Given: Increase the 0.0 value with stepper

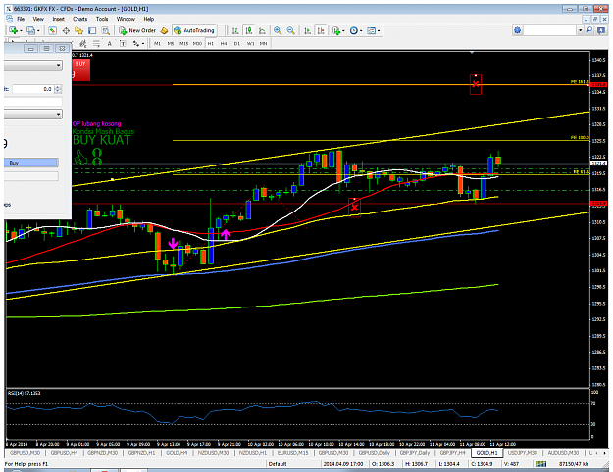Looking at the screenshot, I should [x=58, y=87].
